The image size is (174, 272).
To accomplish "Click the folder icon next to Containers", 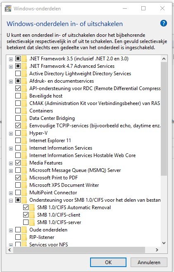I will [24, 111].
